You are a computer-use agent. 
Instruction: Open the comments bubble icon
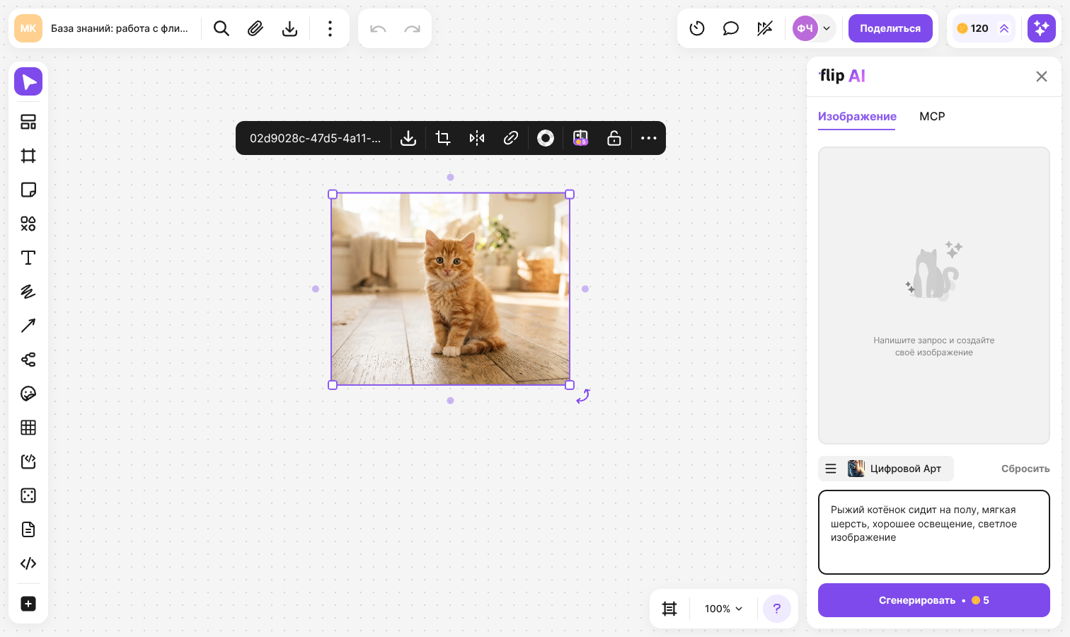pyautogui.click(x=731, y=28)
